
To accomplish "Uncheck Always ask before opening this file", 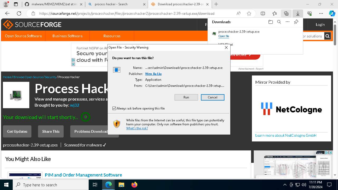I will click(114, 108).
